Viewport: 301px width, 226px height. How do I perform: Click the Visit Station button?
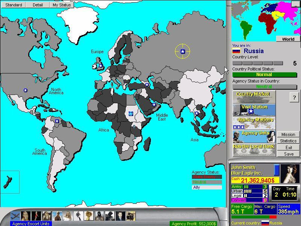point(254,110)
